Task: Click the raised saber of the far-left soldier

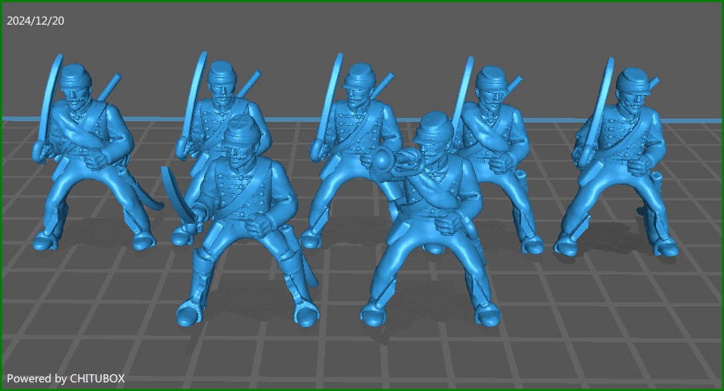Action: coord(49,100)
